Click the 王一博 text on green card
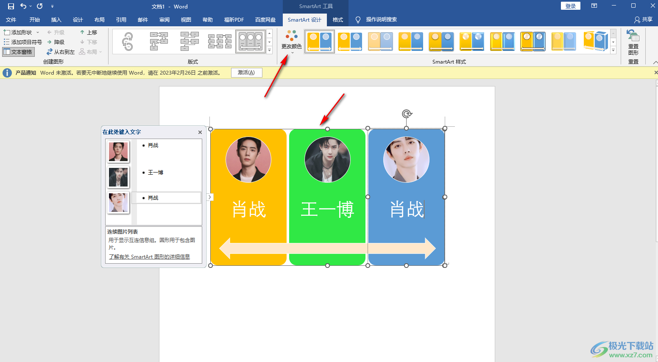Screen dimensions: 658x362 click(327, 209)
